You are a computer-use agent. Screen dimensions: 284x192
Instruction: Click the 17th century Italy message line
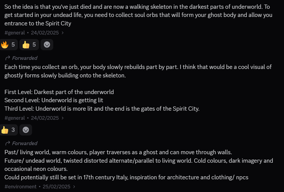[x=126, y=177]
